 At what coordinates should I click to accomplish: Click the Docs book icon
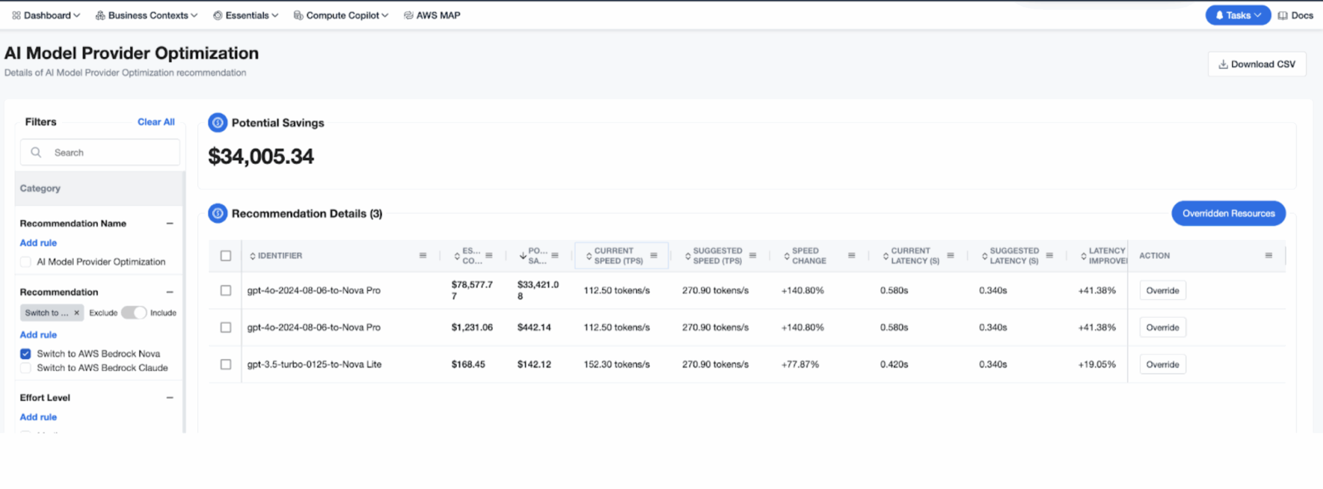click(x=1283, y=16)
